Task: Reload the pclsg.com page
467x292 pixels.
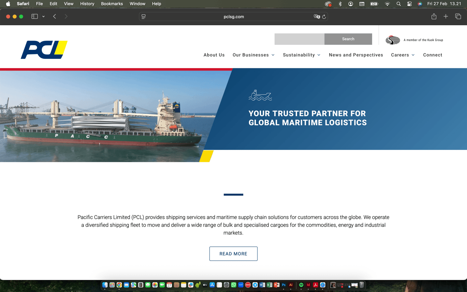Action: [324, 17]
